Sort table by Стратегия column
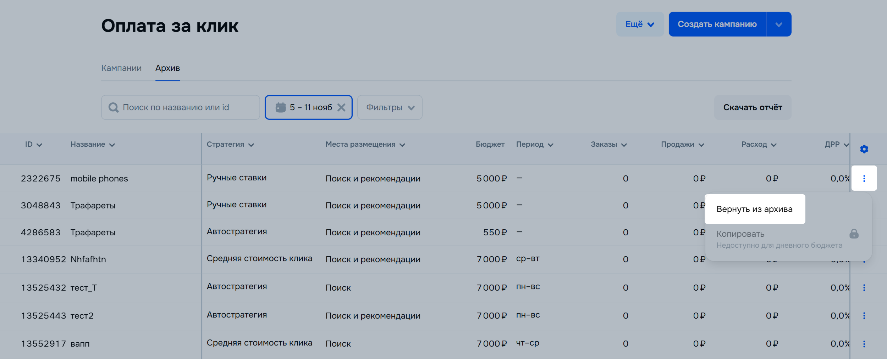 pos(230,145)
